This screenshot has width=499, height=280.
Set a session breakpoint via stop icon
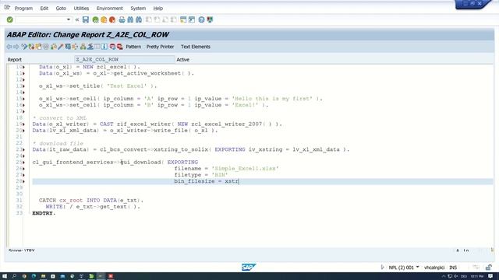[x=112, y=47]
